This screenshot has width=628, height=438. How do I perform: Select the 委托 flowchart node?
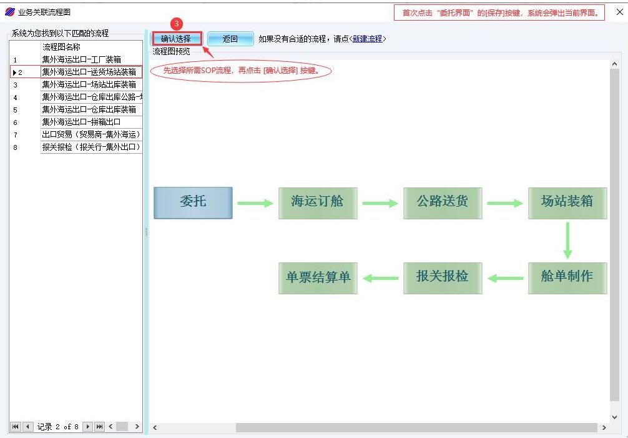click(x=193, y=202)
